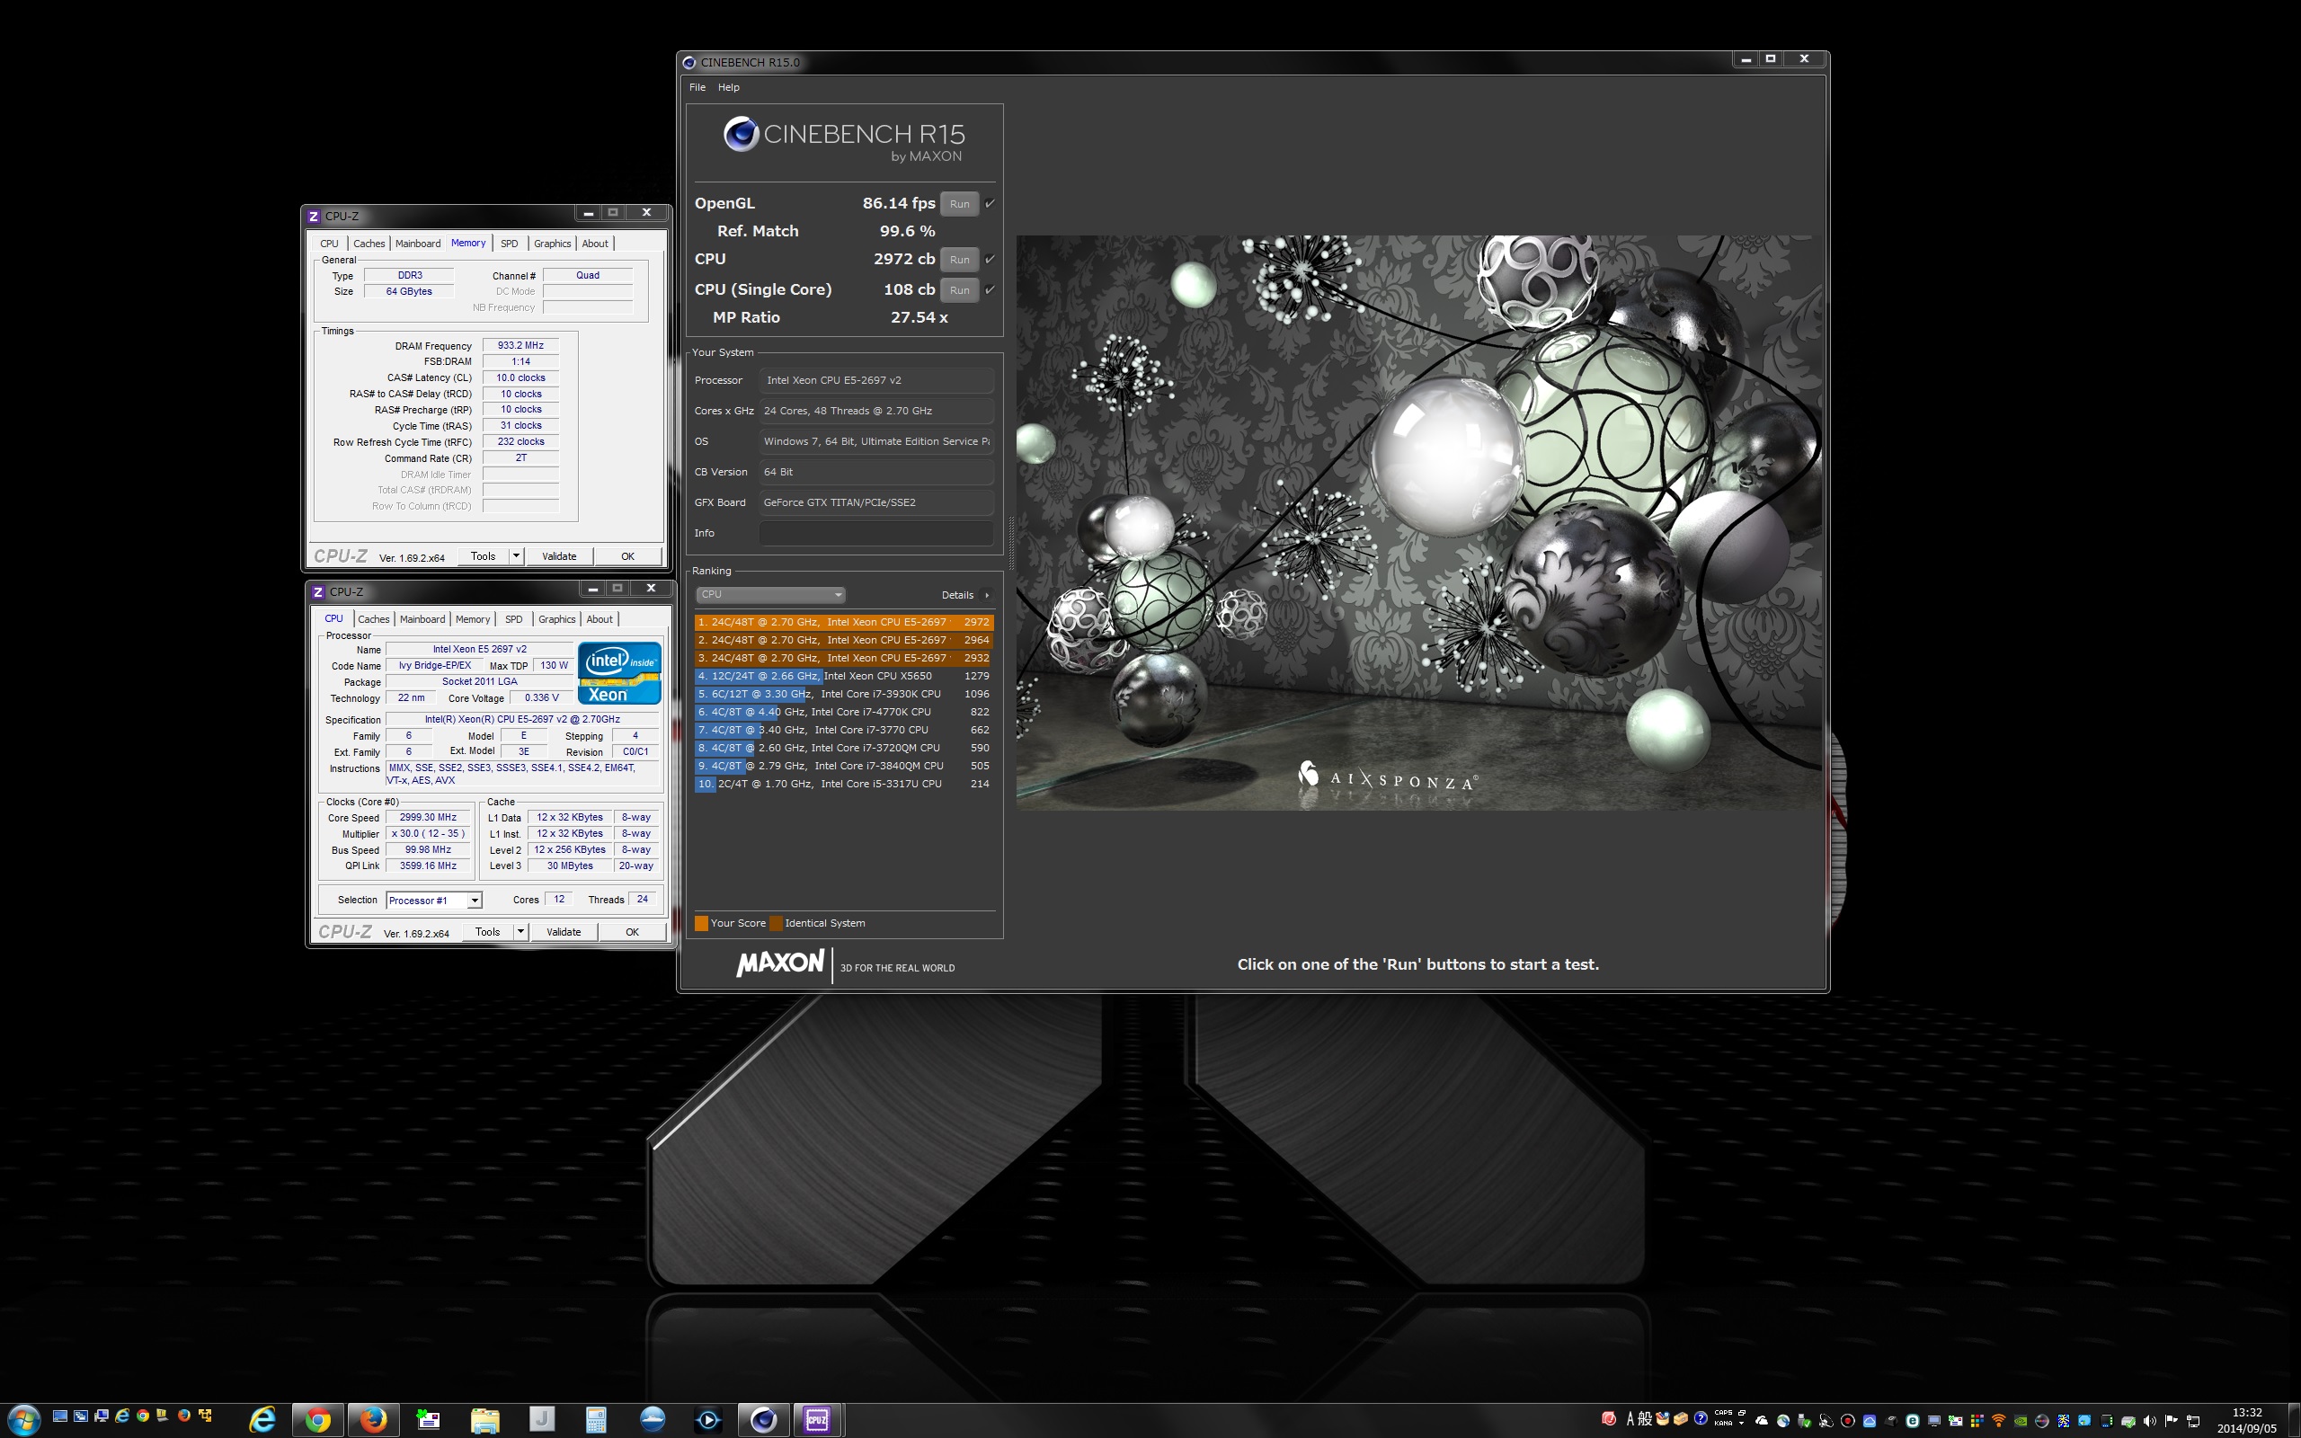Open the large Internet Explorer taskbar icon

262,1421
